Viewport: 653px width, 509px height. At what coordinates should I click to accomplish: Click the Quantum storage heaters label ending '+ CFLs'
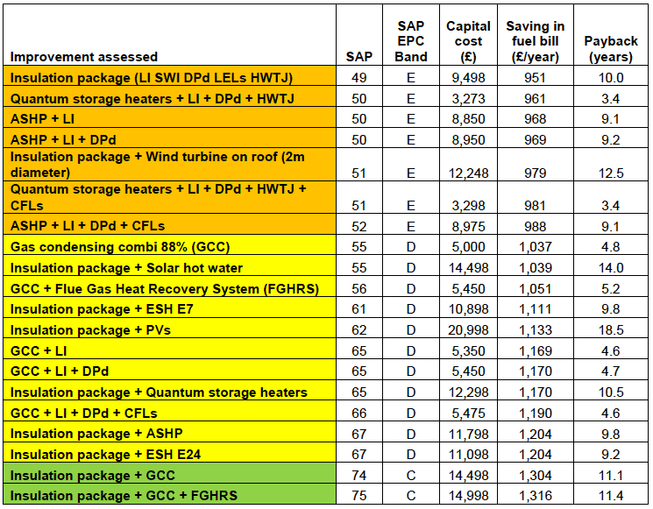pos(158,197)
